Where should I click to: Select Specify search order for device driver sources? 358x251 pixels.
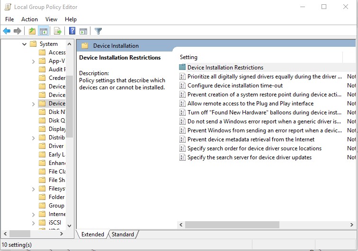tap(254, 148)
